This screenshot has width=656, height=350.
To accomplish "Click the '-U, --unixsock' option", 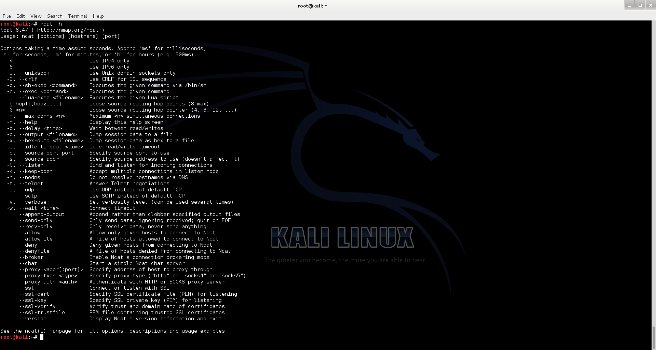I will click(28, 73).
